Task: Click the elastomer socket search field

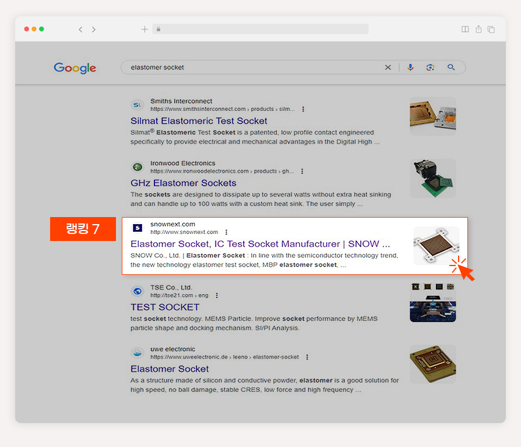Action: pos(293,67)
